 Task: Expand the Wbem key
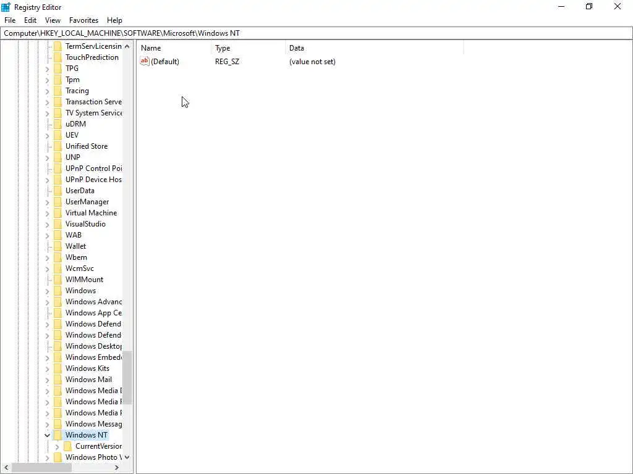47,257
